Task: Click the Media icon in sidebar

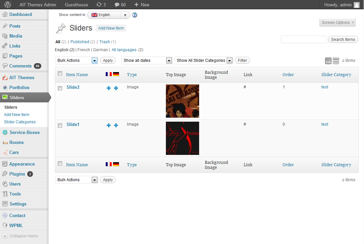Action: 5,36
